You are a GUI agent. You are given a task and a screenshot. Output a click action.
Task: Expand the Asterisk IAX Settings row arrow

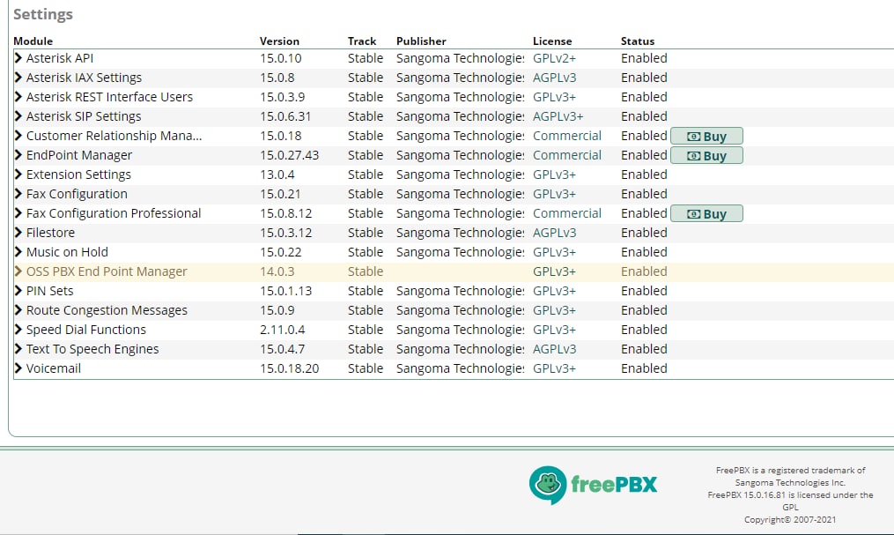(18, 78)
